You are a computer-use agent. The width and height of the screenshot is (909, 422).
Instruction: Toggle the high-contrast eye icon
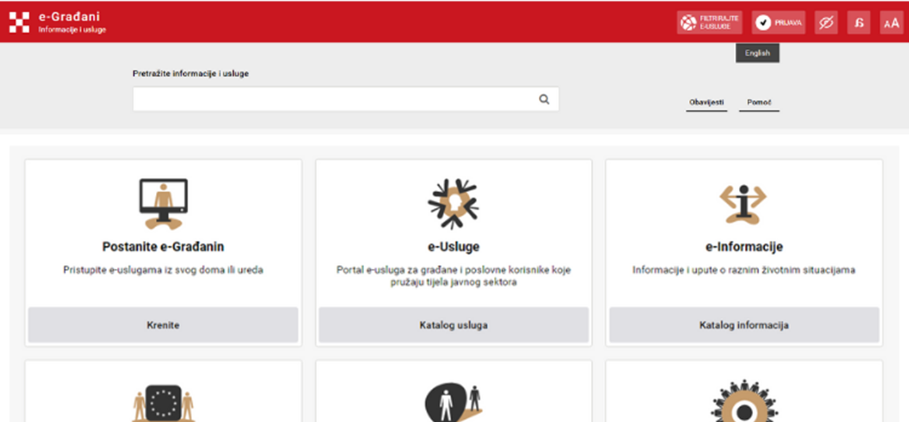tap(826, 21)
